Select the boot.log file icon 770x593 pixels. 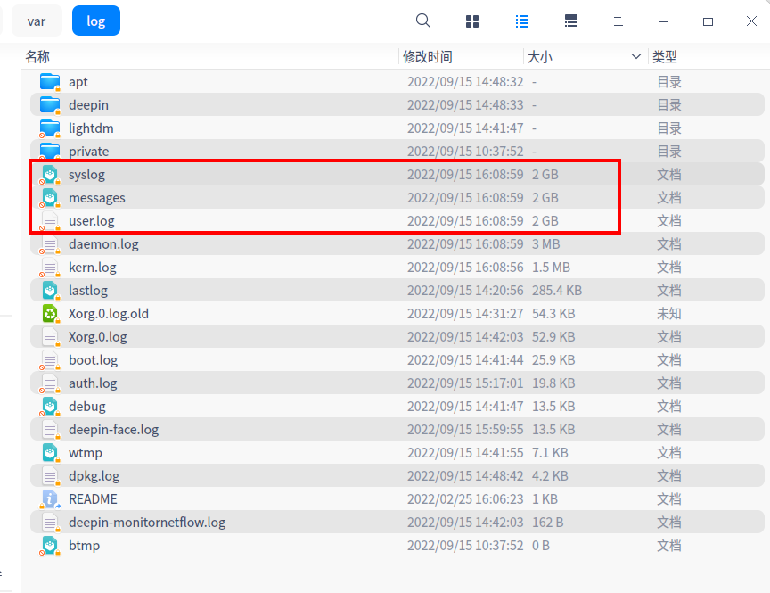(x=50, y=359)
